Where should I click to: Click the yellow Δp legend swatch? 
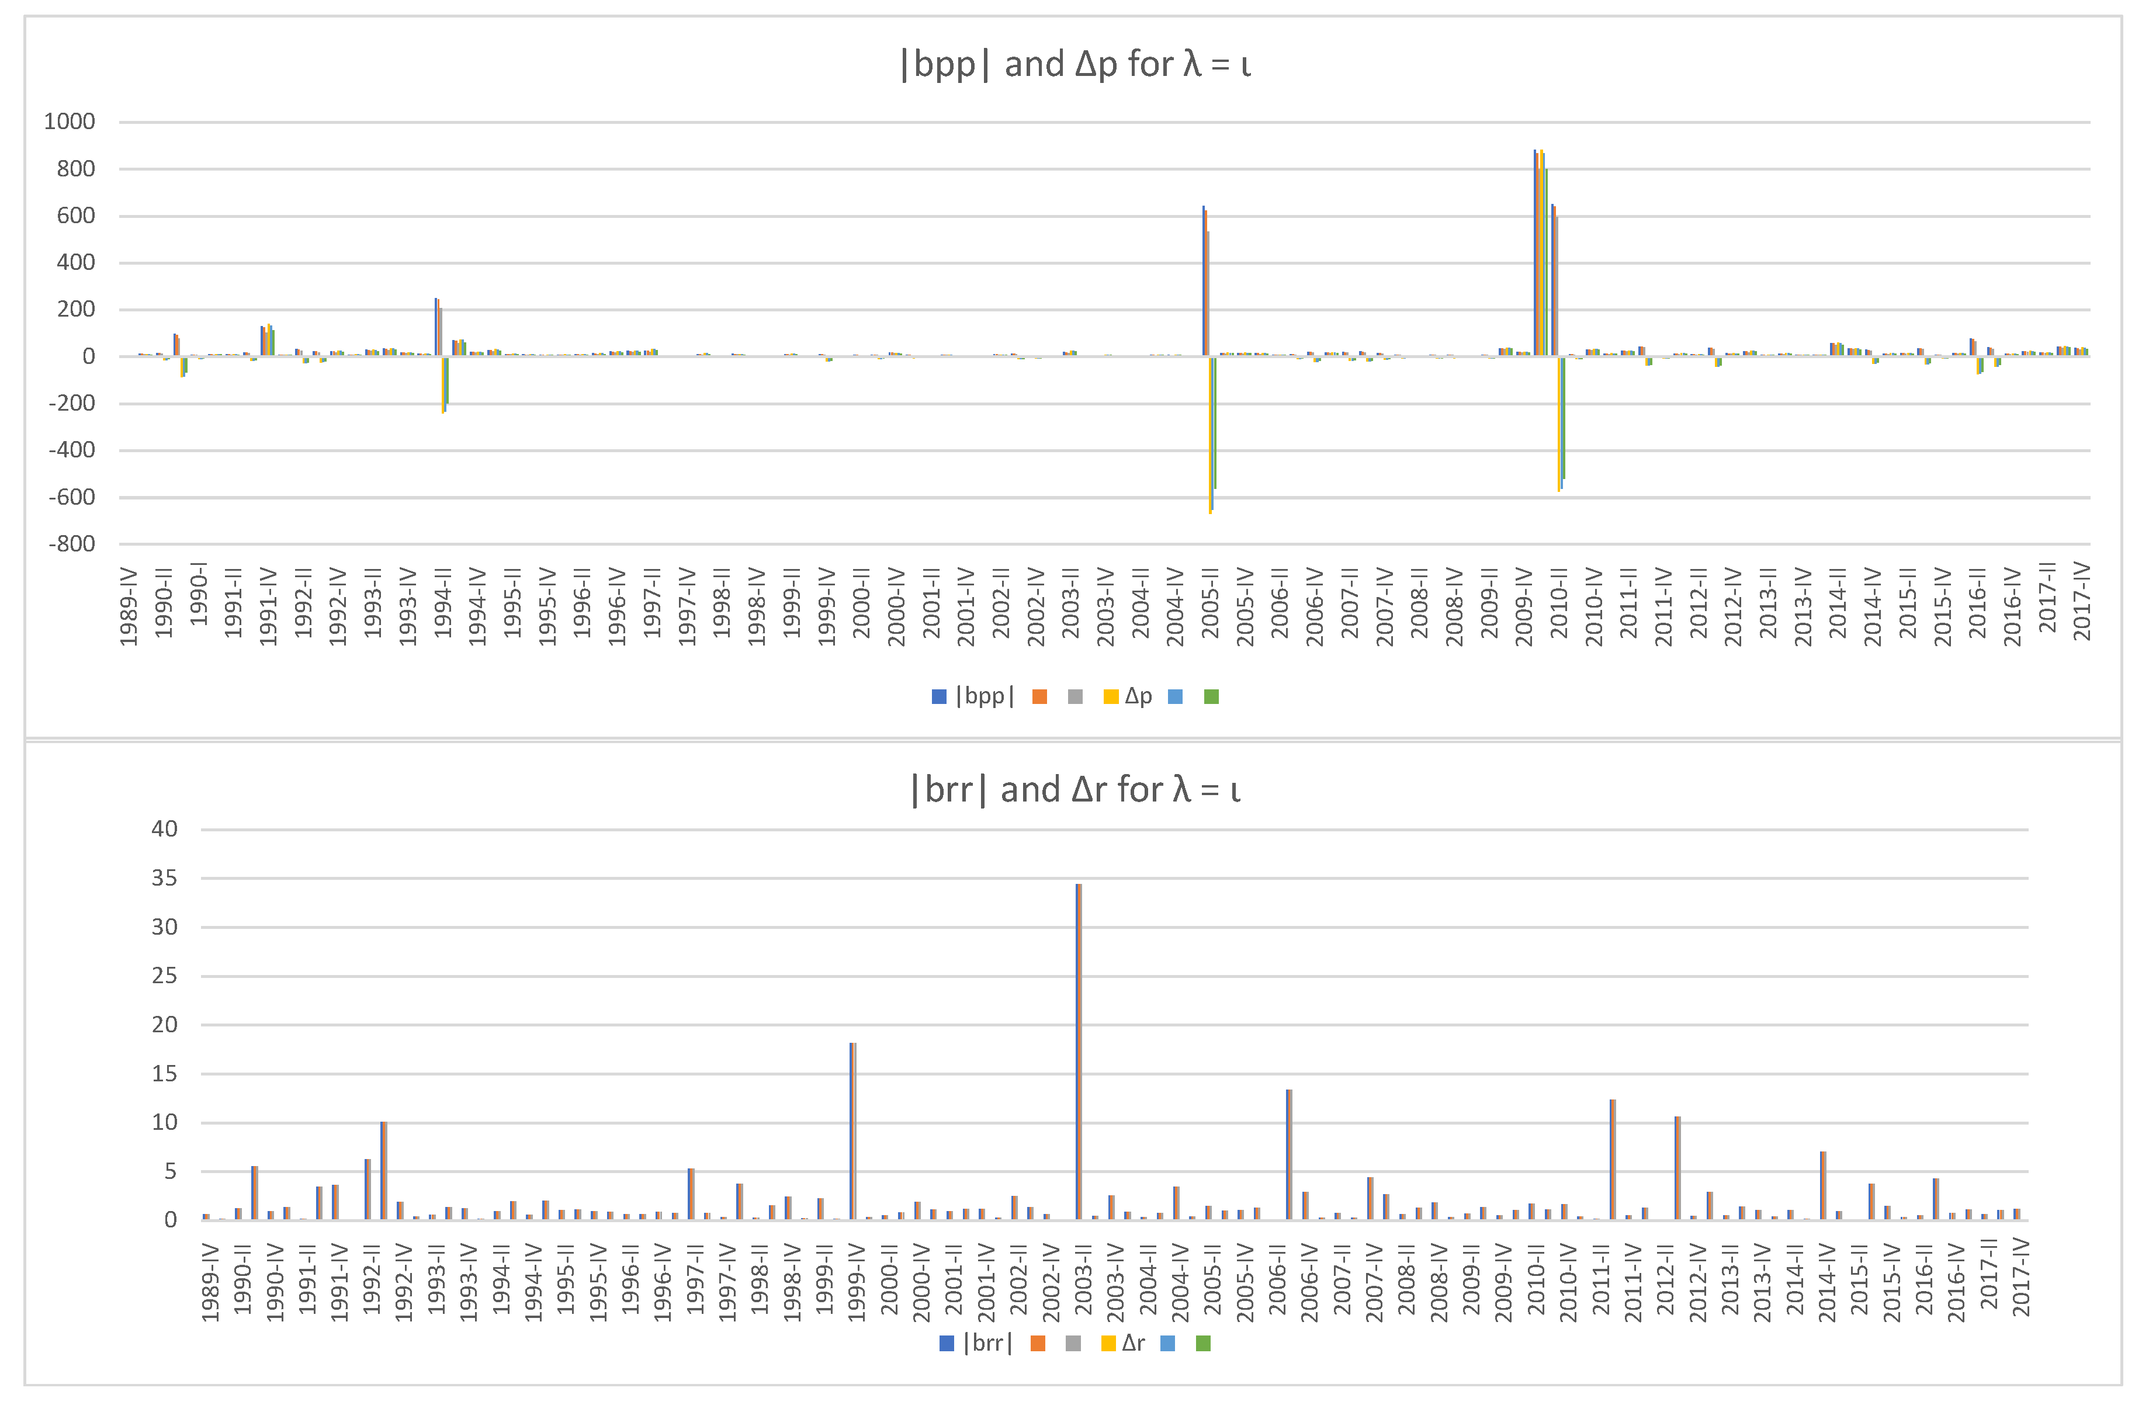[x=1111, y=696]
